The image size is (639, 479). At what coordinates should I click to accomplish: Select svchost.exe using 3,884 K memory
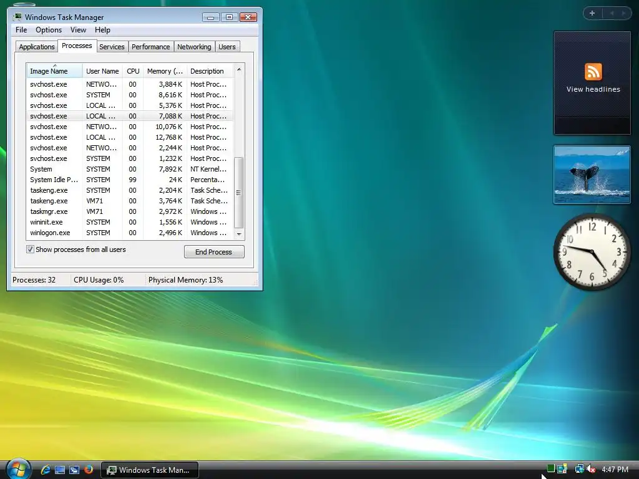[130, 84]
